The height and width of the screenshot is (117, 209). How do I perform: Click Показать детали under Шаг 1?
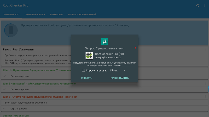(19, 76)
